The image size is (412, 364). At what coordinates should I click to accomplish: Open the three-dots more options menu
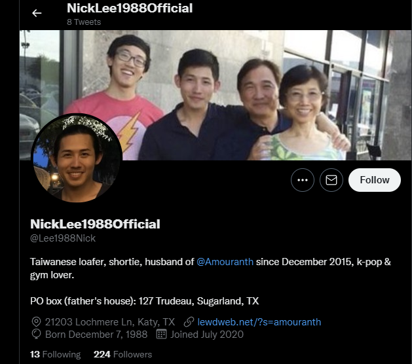[303, 180]
